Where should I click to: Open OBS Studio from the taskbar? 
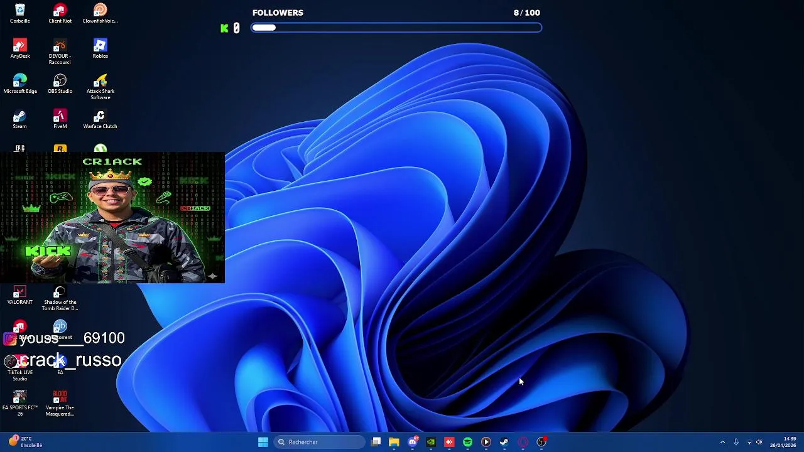tap(541, 442)
